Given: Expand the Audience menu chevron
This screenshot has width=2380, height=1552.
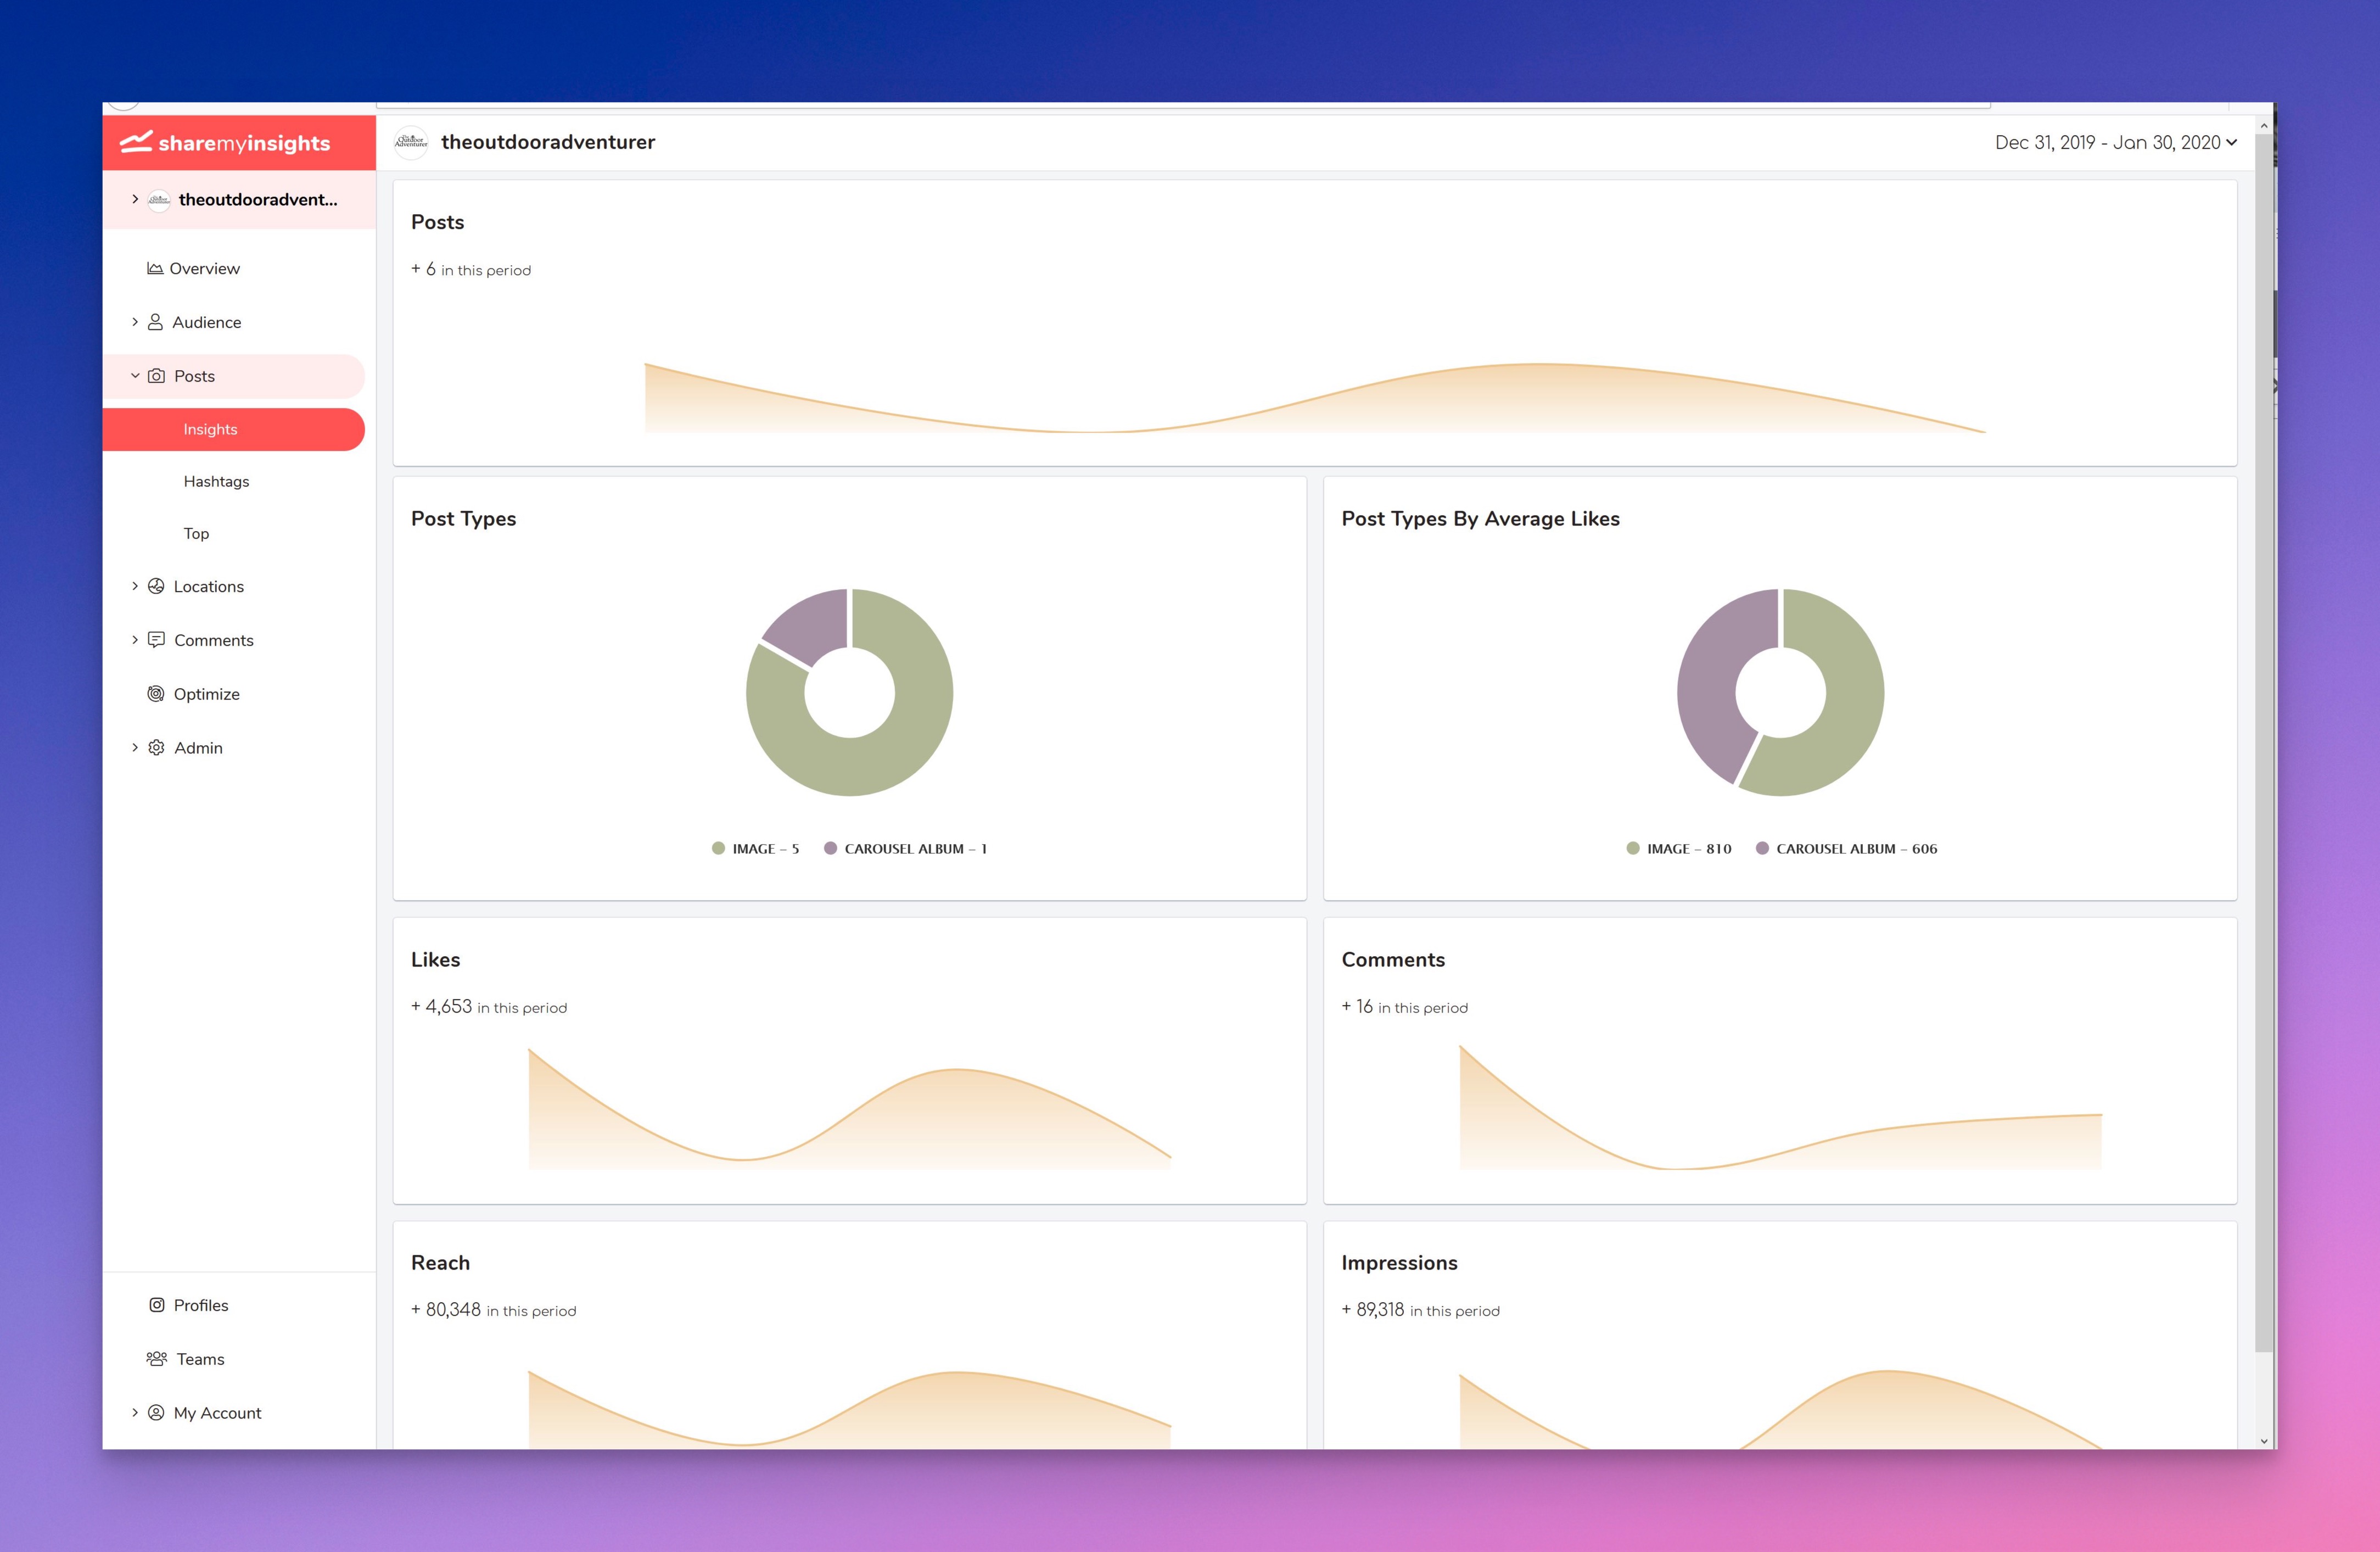Looking at the screenshot, I should point(135,322).
